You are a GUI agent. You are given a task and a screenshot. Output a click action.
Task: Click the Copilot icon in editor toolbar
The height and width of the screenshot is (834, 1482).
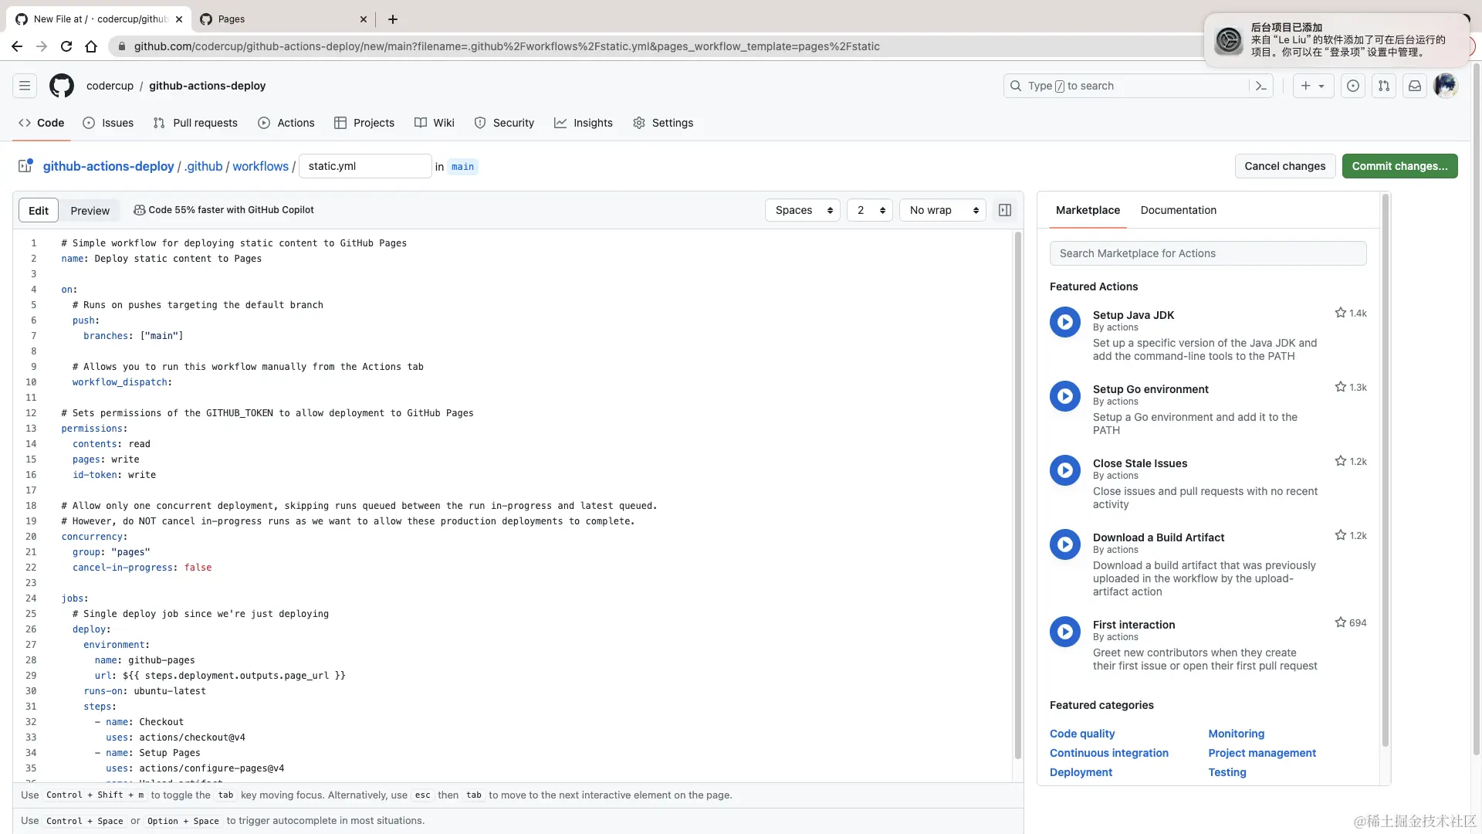(x=140, y=210)
